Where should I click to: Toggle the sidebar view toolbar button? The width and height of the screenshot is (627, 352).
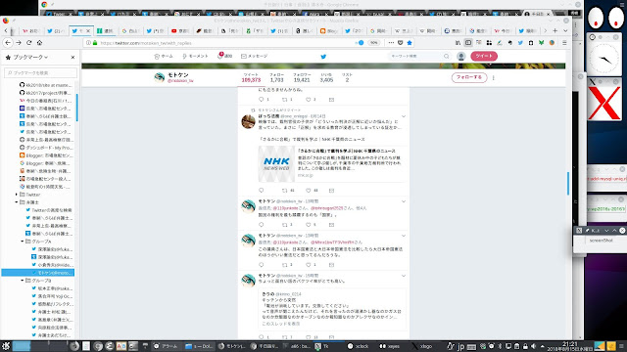coord(468,43)
